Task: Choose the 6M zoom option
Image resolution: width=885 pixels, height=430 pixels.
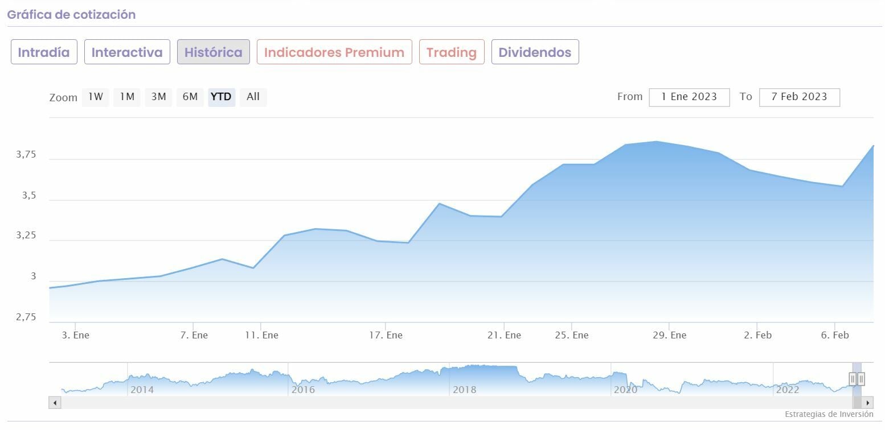Action: [x=190, y=97]
